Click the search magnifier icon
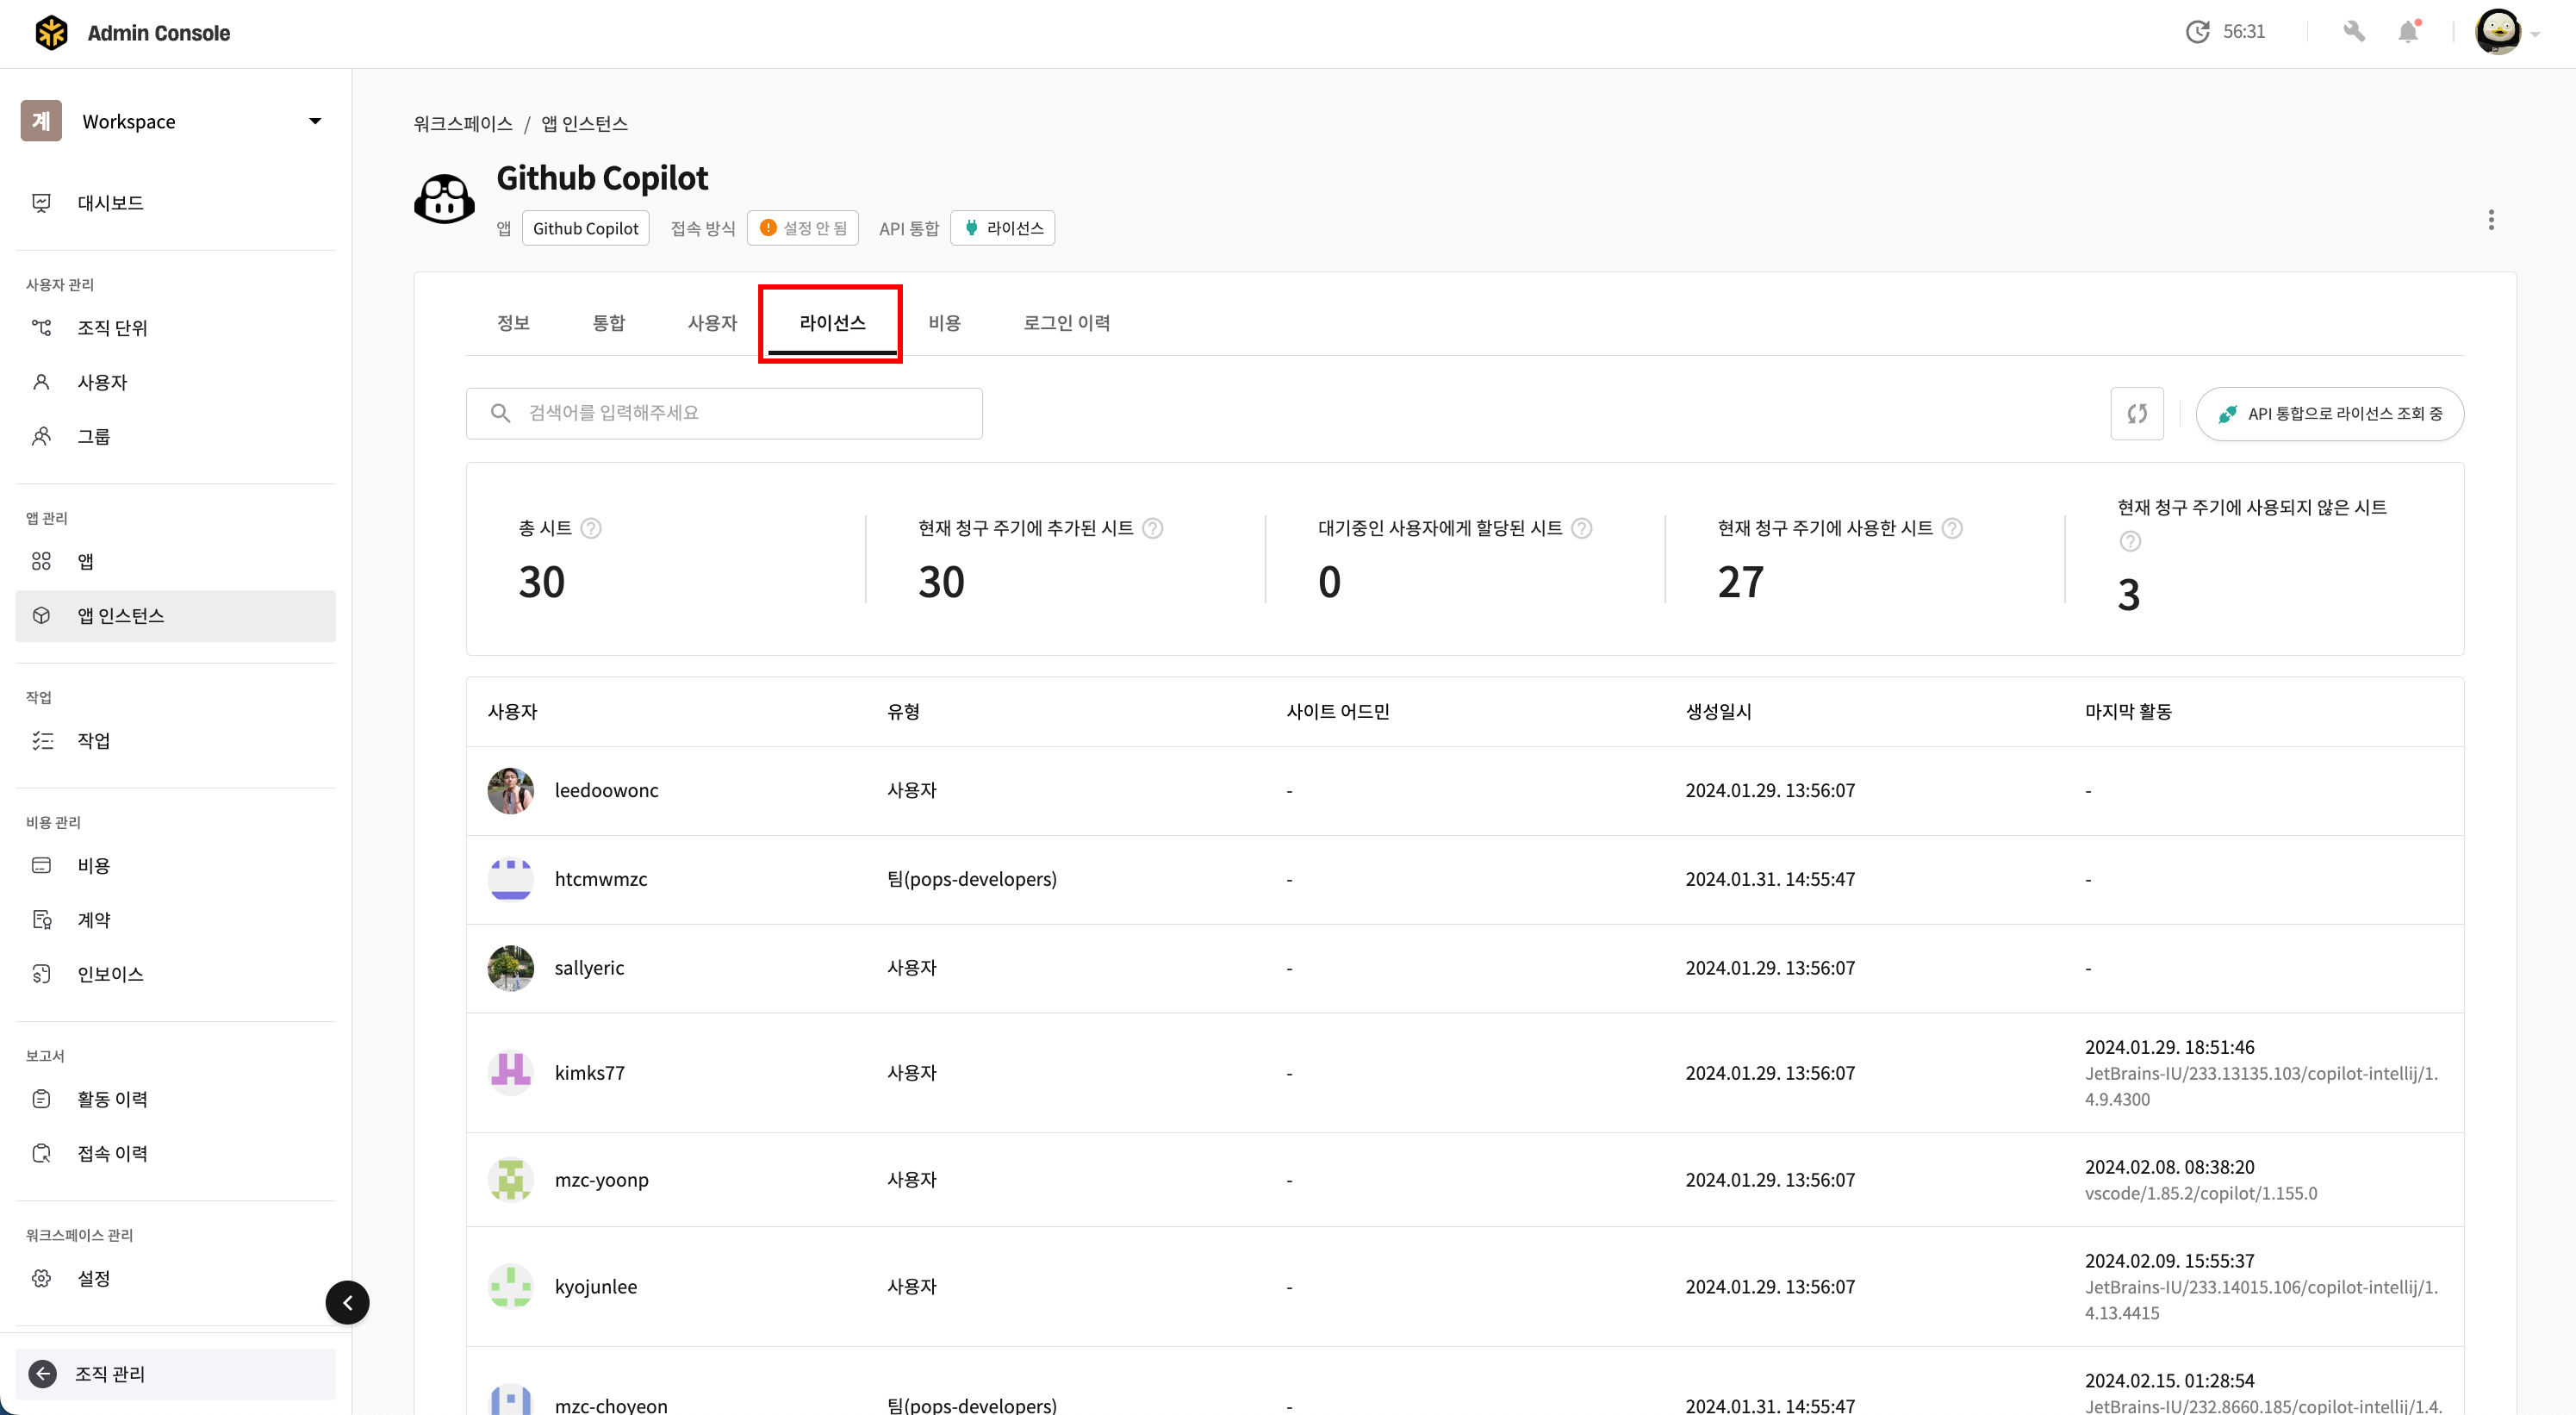 tap(500, 413)
